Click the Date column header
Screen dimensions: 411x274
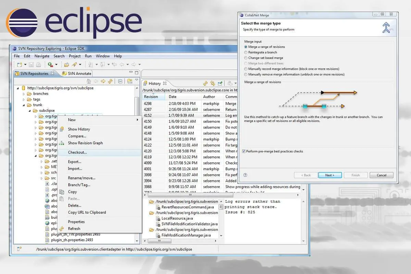click(184, 97)
